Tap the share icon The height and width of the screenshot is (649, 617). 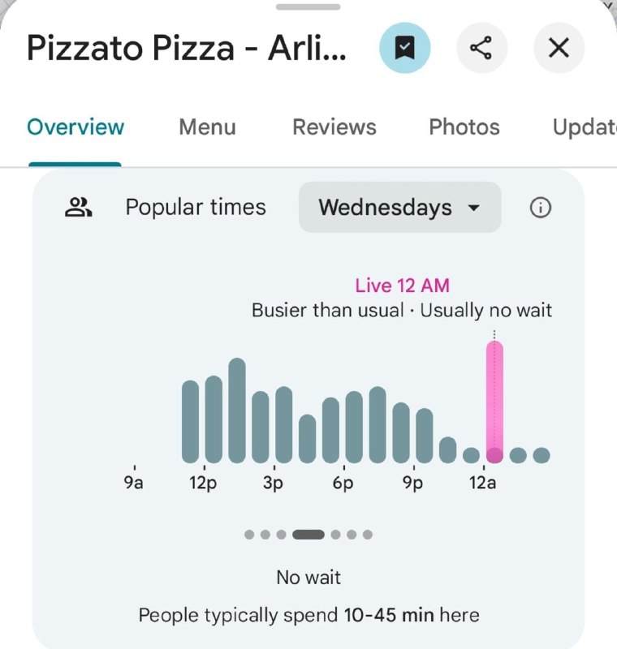[x=481, y=48]
